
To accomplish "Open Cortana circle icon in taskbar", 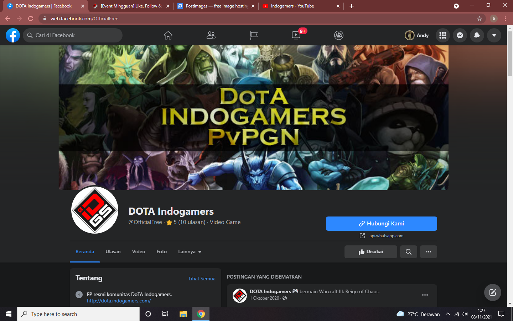I will point(148,314).
